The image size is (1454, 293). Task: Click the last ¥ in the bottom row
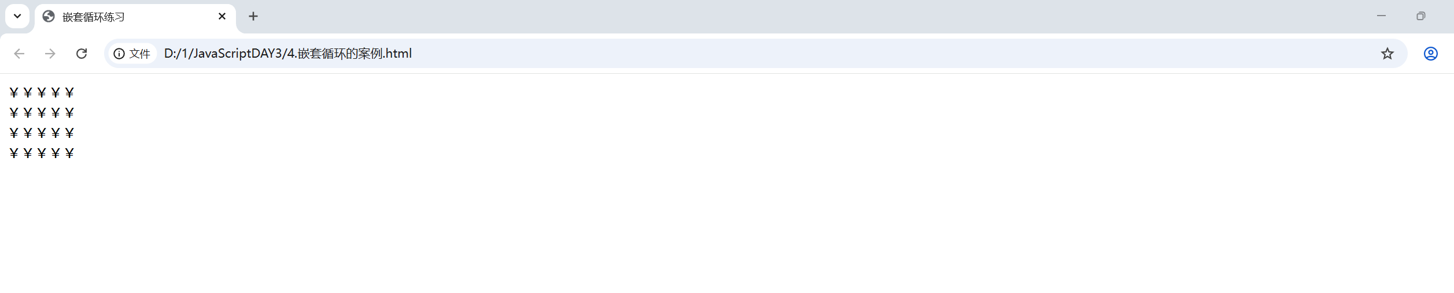[x=69, y=153]
